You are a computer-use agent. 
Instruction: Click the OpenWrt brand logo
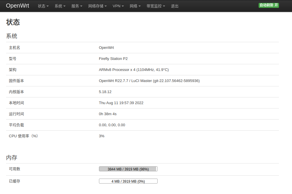click(17, 6)
